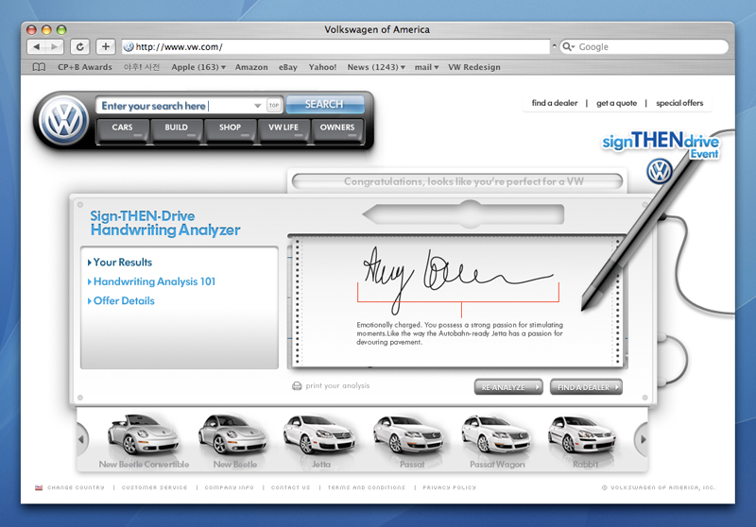Click print your analysis link text
Viewport: 756px width, 527px height.
337,386
